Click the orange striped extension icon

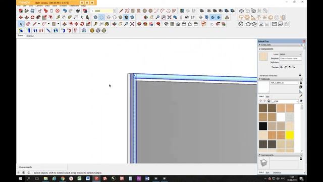coord(203,24)
